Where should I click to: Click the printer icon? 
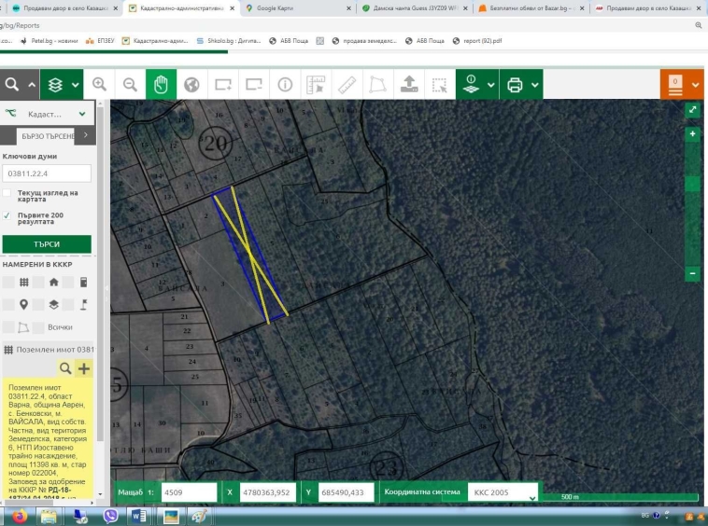tap(515, 85)
